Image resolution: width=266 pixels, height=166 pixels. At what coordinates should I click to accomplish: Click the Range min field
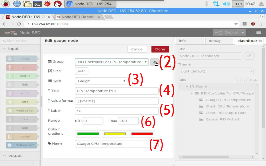click(x=93, y=121)
